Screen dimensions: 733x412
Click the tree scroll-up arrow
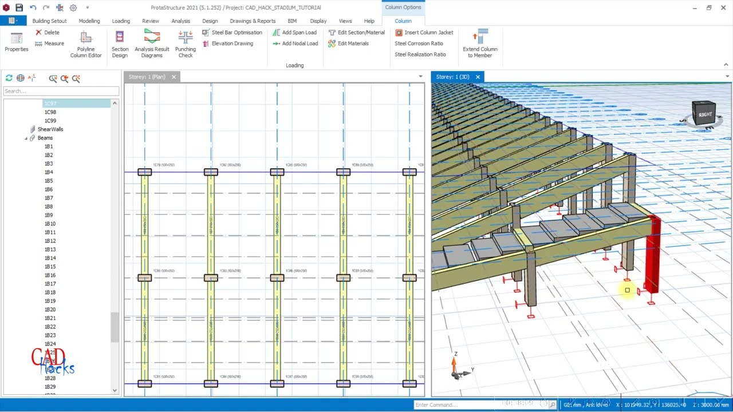[x=115, y=103]
